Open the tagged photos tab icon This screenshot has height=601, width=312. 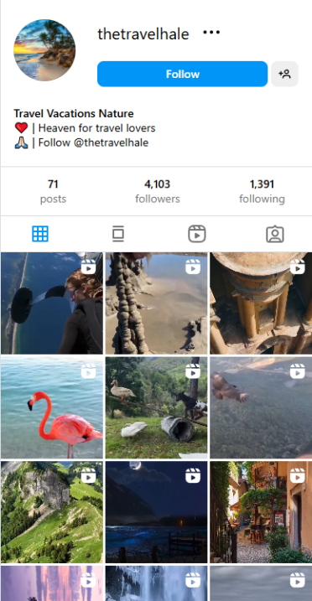[275, 234]
